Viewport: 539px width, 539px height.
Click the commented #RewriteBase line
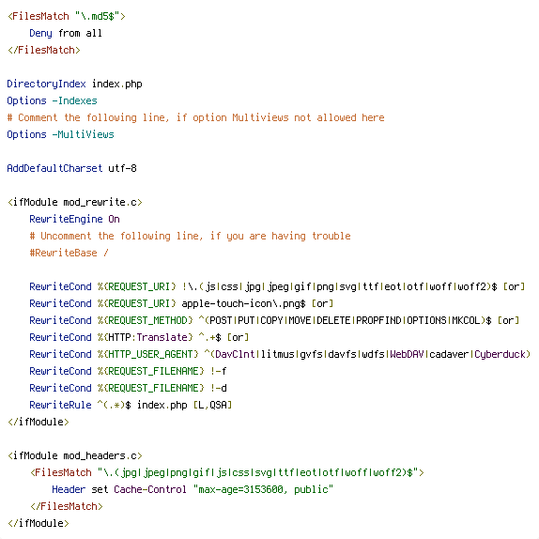69,253
